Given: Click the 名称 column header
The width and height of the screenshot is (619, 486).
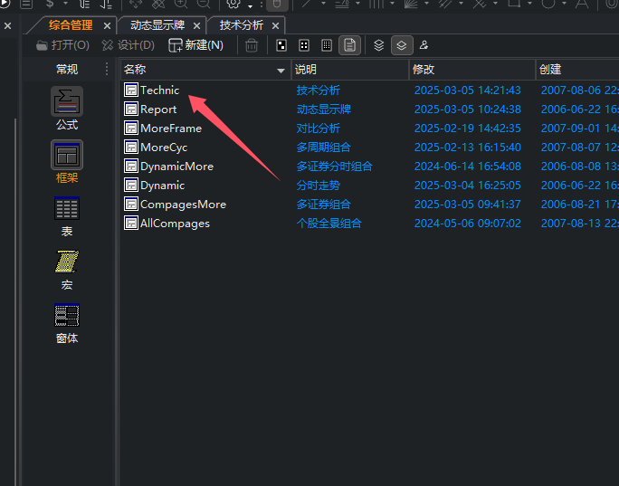Looking at the screenshot, I should click(x=205, y=70).
